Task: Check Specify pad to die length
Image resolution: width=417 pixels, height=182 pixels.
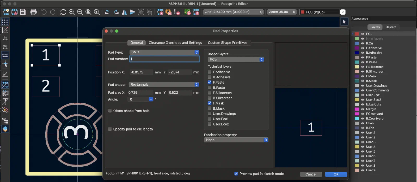Action: coord(110,129)
